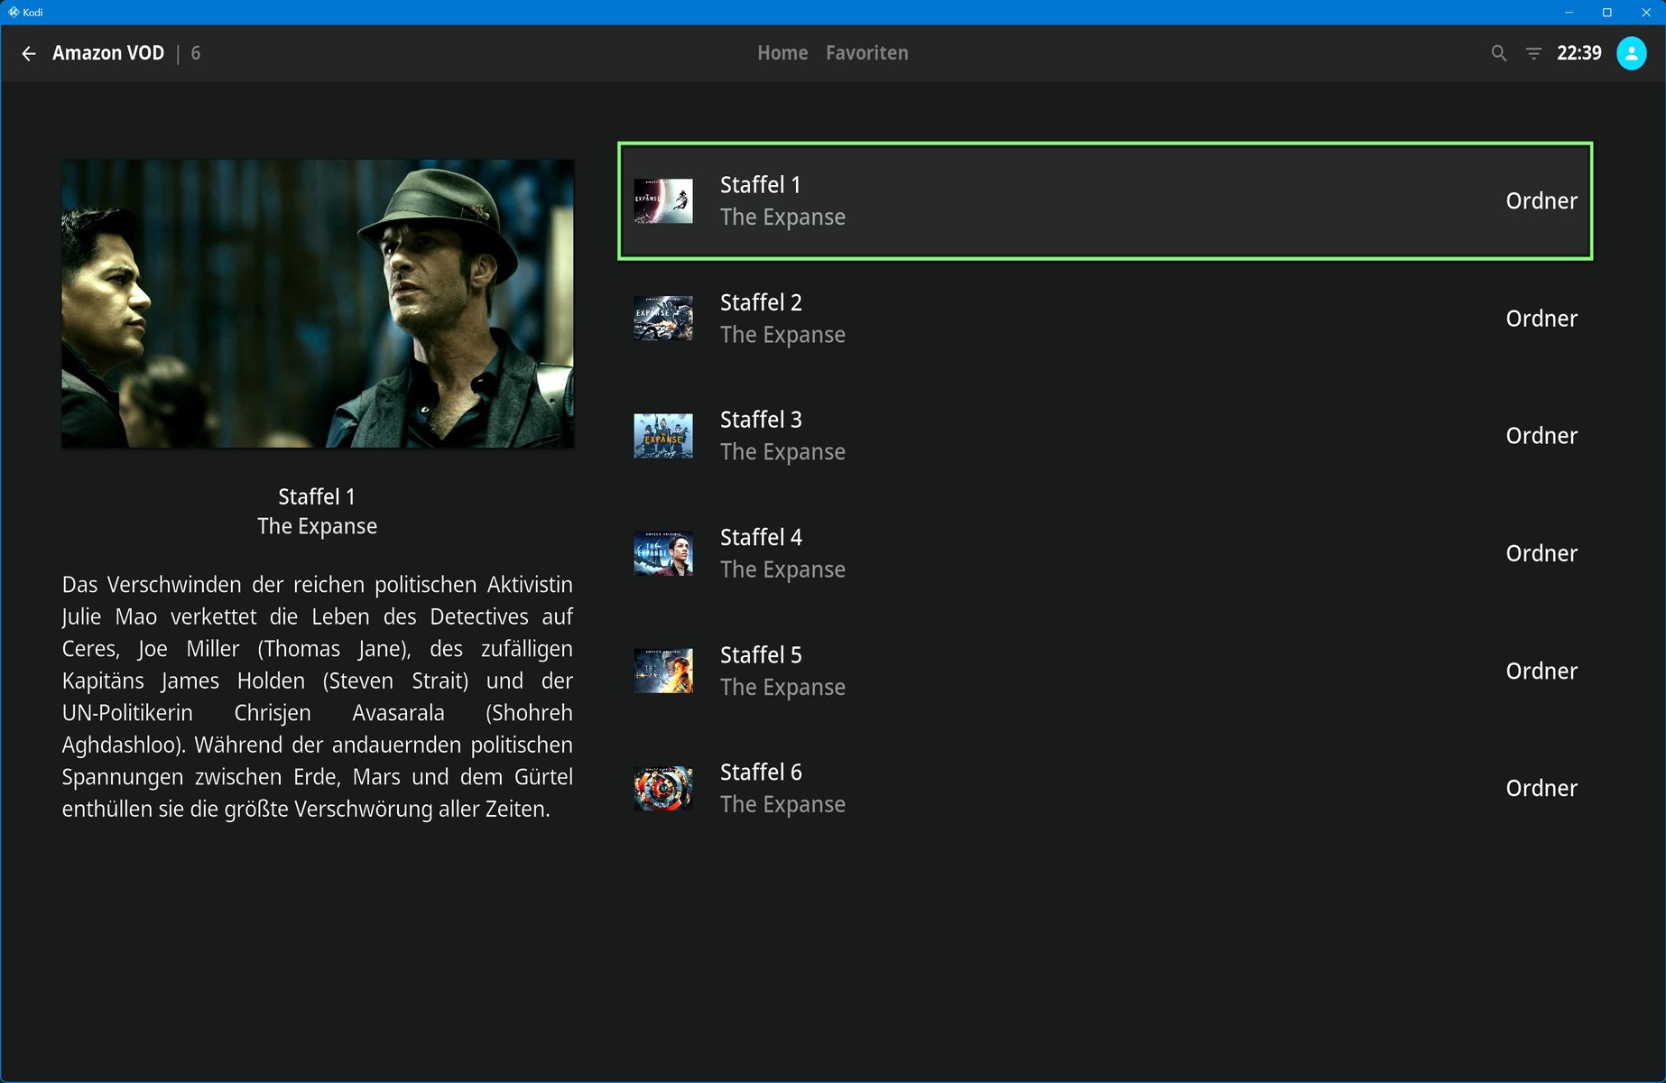Click The Expanse subtitle under Staffel 2
The height and width of the screenshot is (1083, 1666).
[x=782, y=335]
